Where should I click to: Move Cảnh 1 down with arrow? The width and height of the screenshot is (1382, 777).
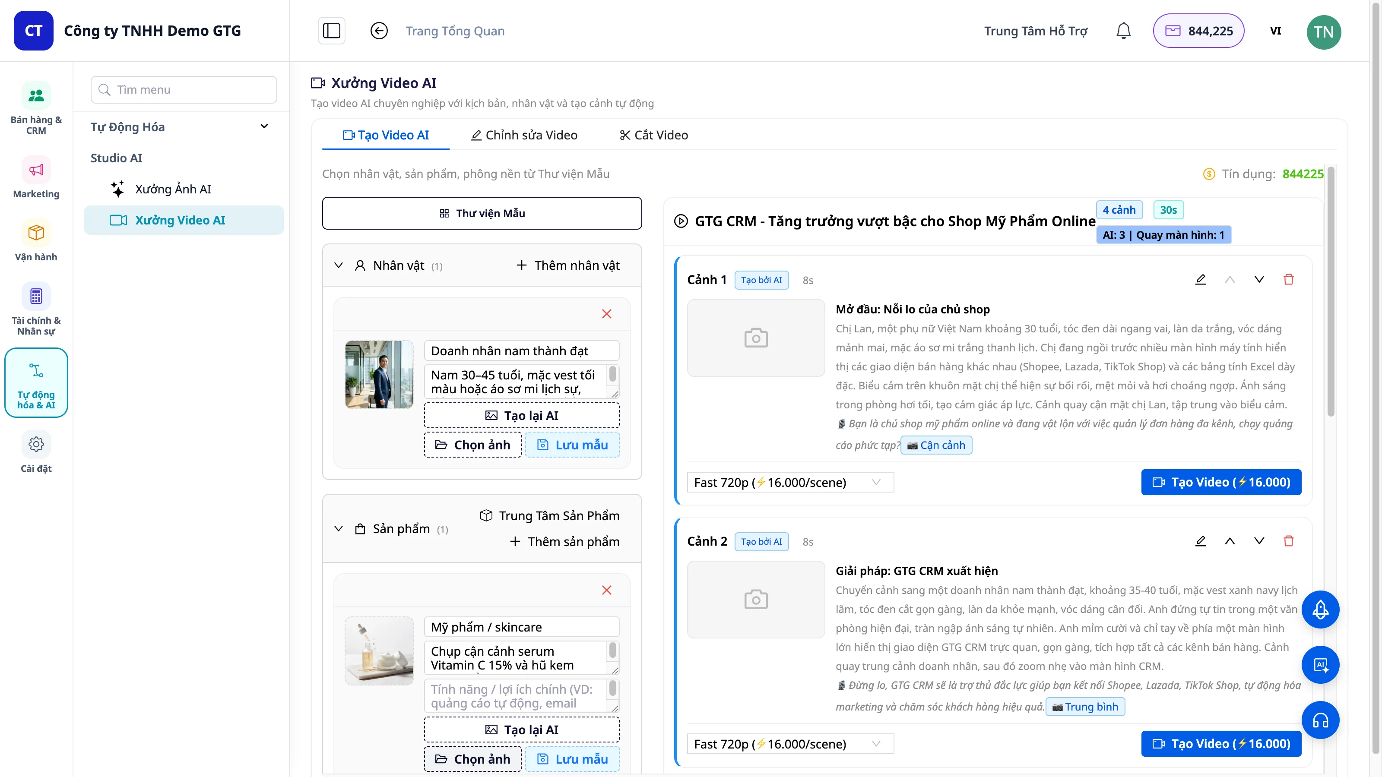point(1259,279)
